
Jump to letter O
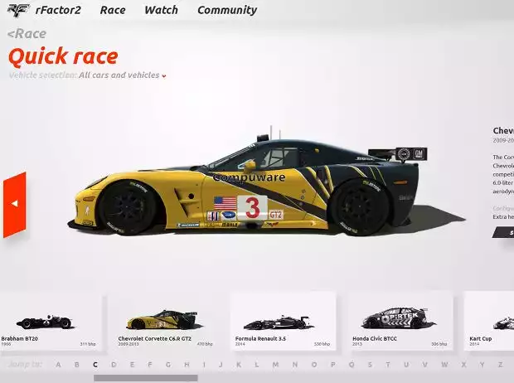pos(314,365)
